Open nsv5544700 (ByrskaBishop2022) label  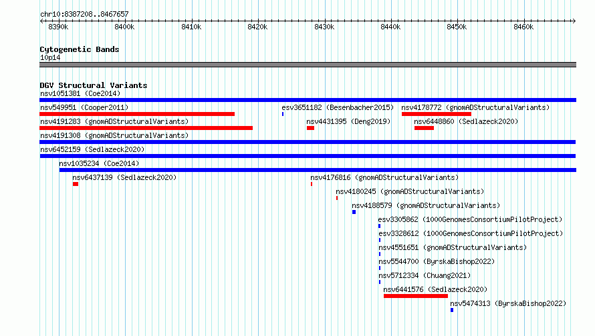[x=437, y=261]
